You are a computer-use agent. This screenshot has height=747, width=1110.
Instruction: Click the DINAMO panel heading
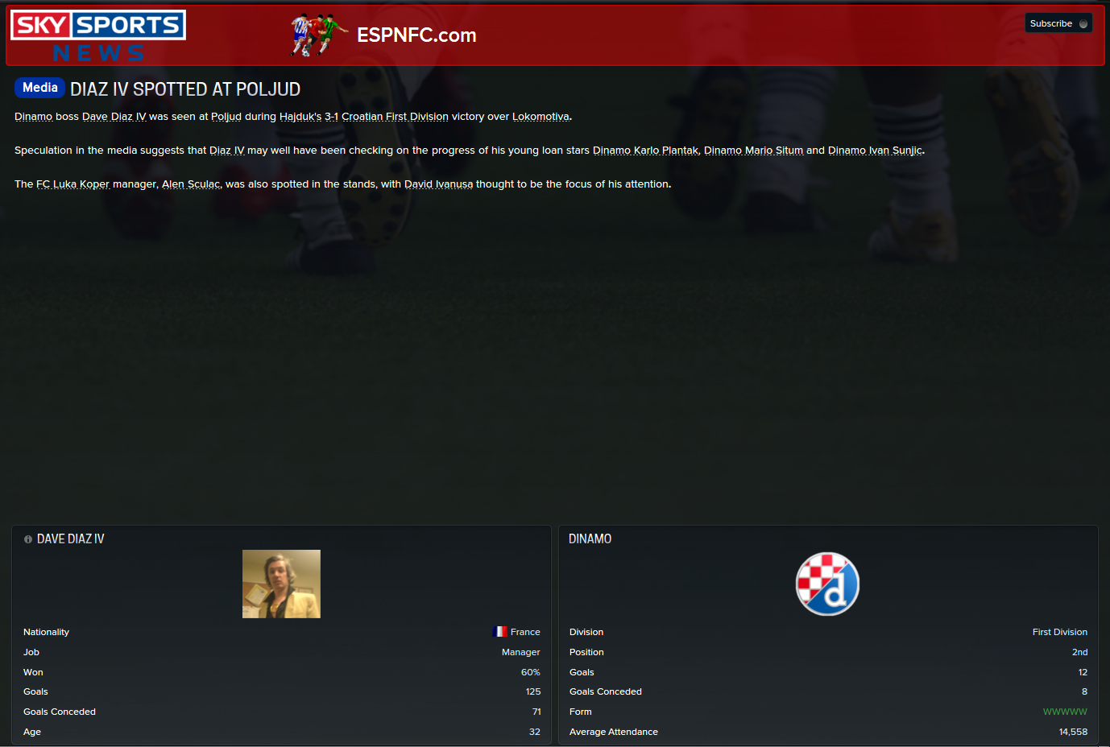pyautogui.click(x=590, y=539)
